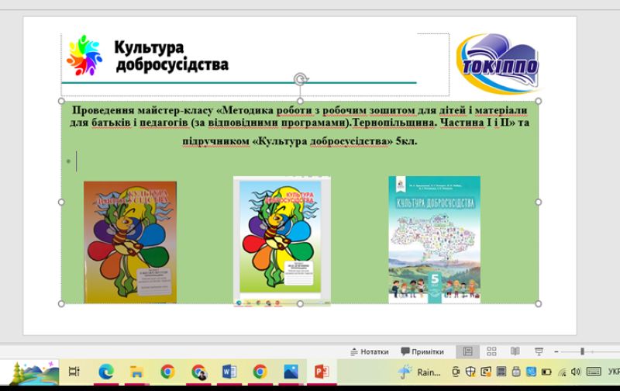Image resolution: width=620 pixels, height=391 pixels.
Task: Open Task View on the taskbar
Action: point(74,372)
